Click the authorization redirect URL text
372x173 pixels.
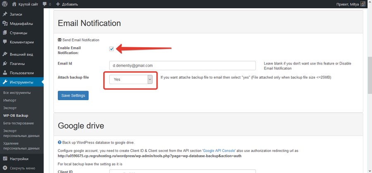(x=150, y=156)
